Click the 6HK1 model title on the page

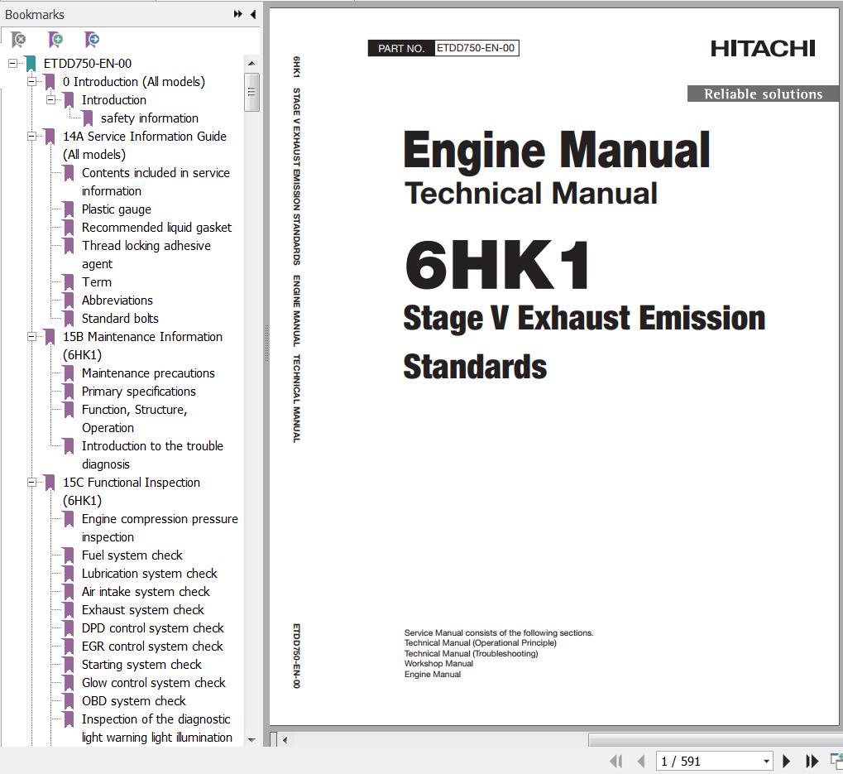pyautogui.click(x=496, y=265)
